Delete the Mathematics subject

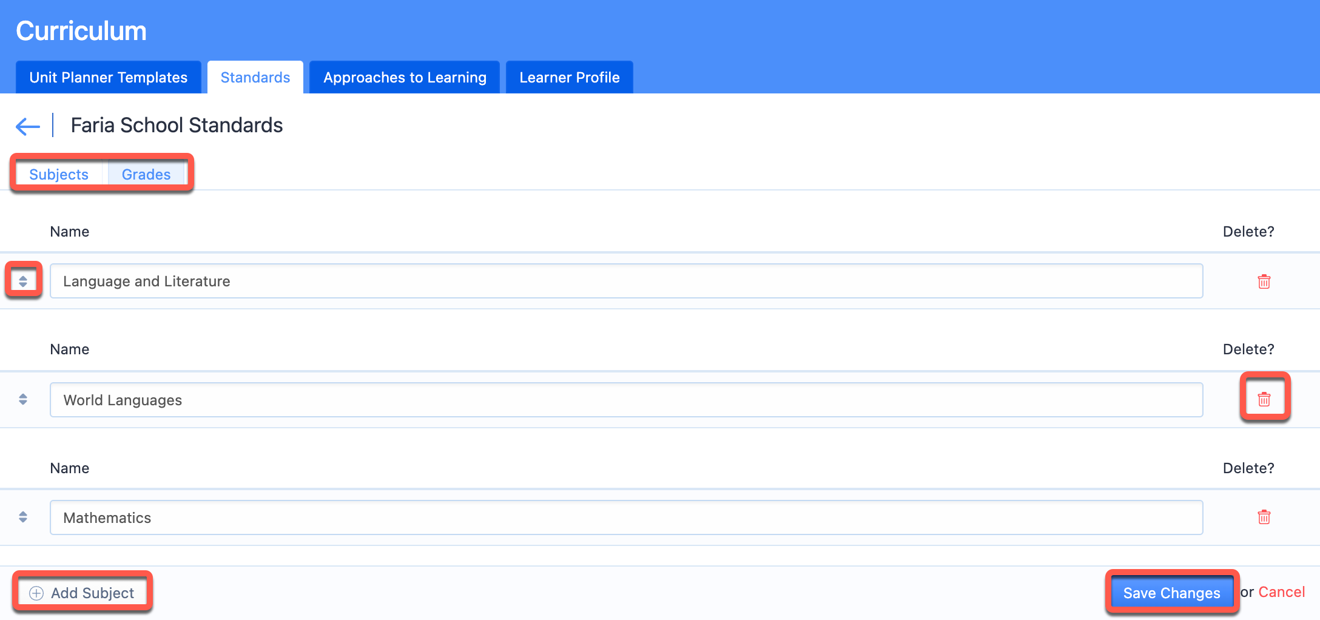pos(1264,517)
